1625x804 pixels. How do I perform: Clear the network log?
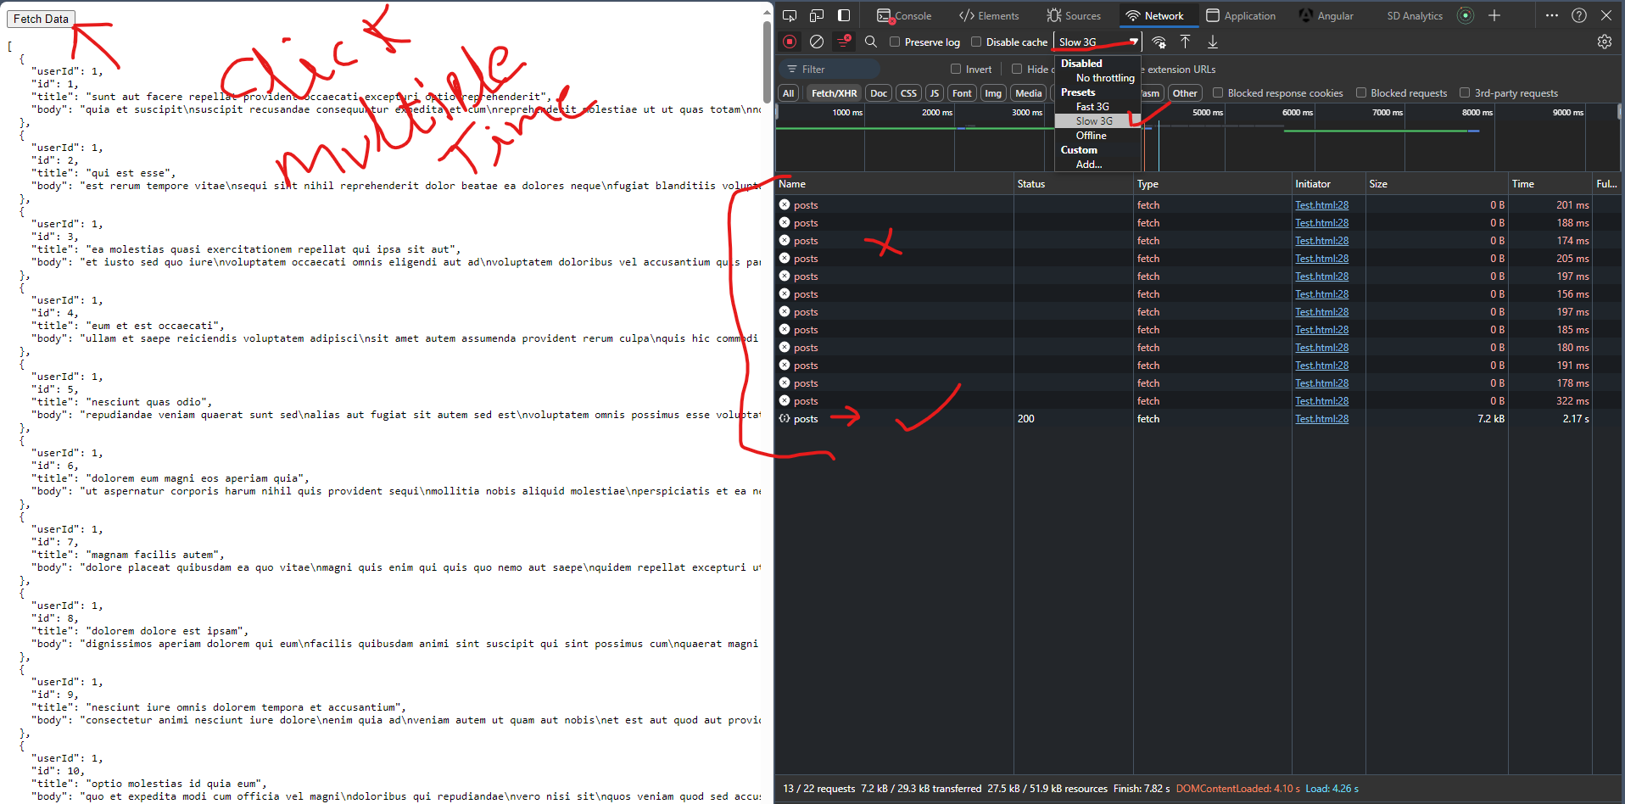click(817, 42)
